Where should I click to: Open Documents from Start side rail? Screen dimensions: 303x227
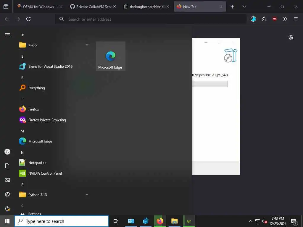pyautogui.click(x=7, y=166)
